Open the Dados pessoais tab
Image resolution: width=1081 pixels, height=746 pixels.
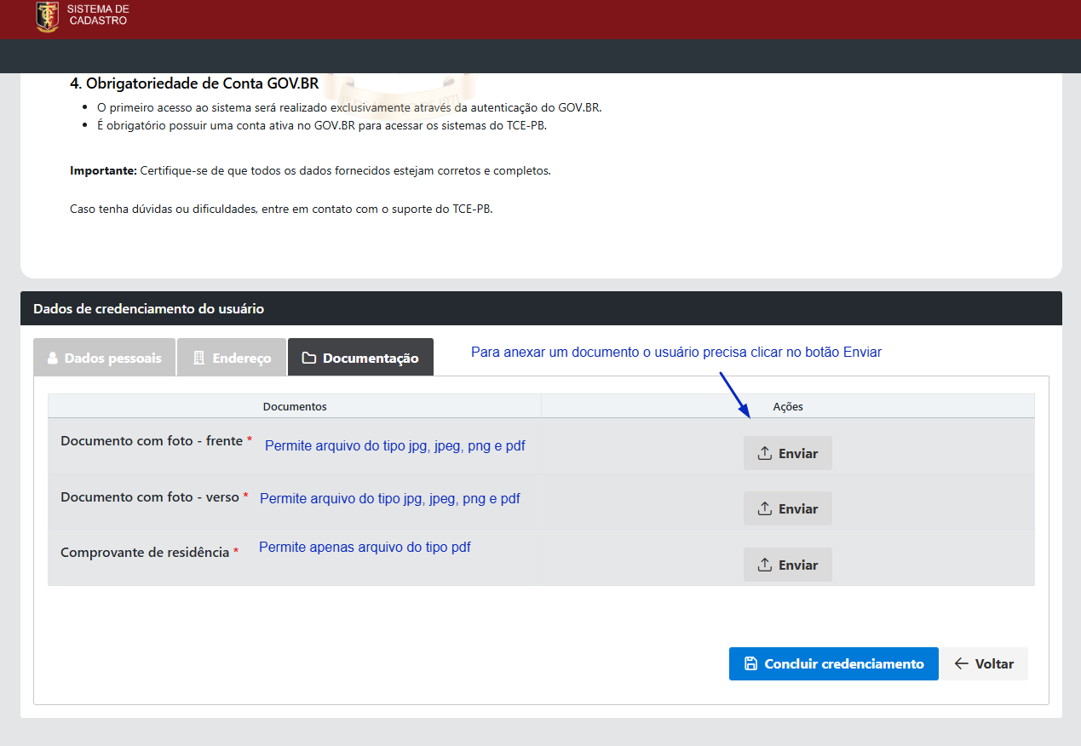pyautogui.click(x=104, y=358)
